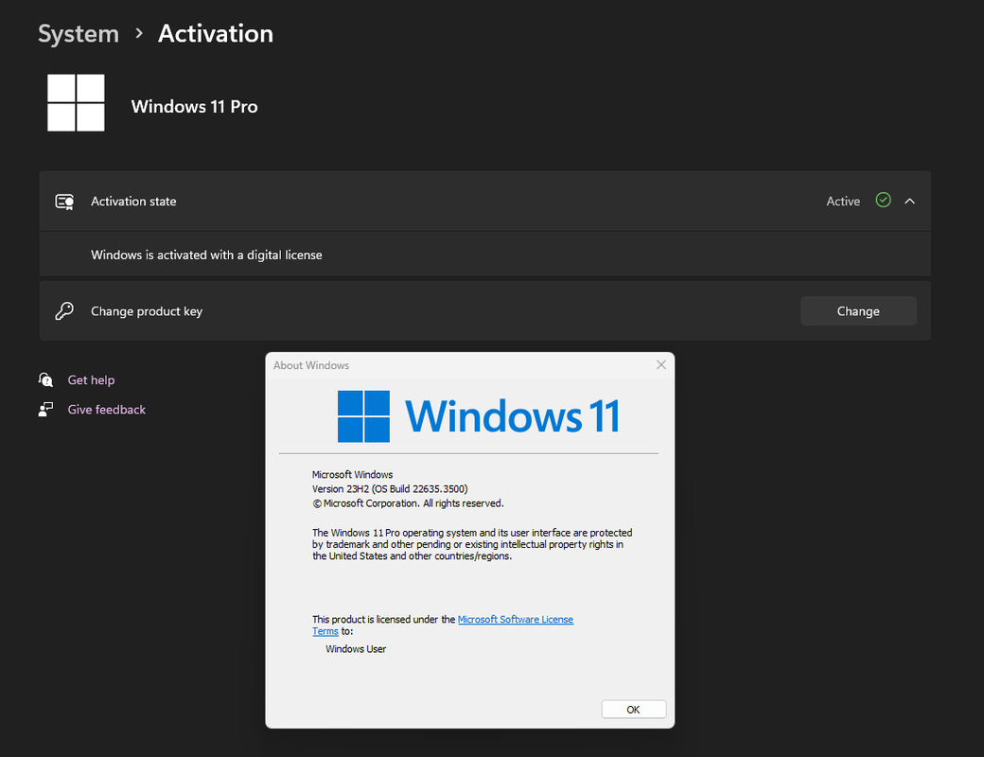The image size is (984, 757).
Task: Click the Windows User licensee name
Action: pos(356,649)
